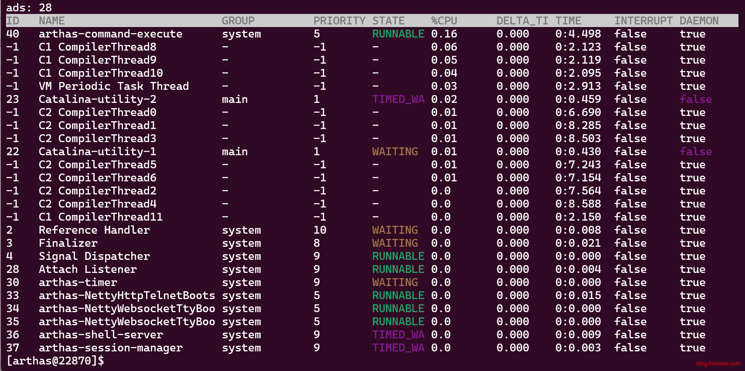Select the Signal Dispatcher thread name

click(x=94, y=256)
